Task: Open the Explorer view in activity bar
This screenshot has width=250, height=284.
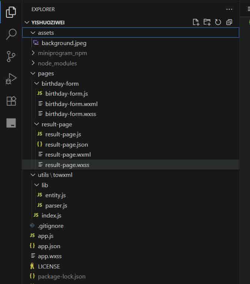Action: tap(11, 12)
